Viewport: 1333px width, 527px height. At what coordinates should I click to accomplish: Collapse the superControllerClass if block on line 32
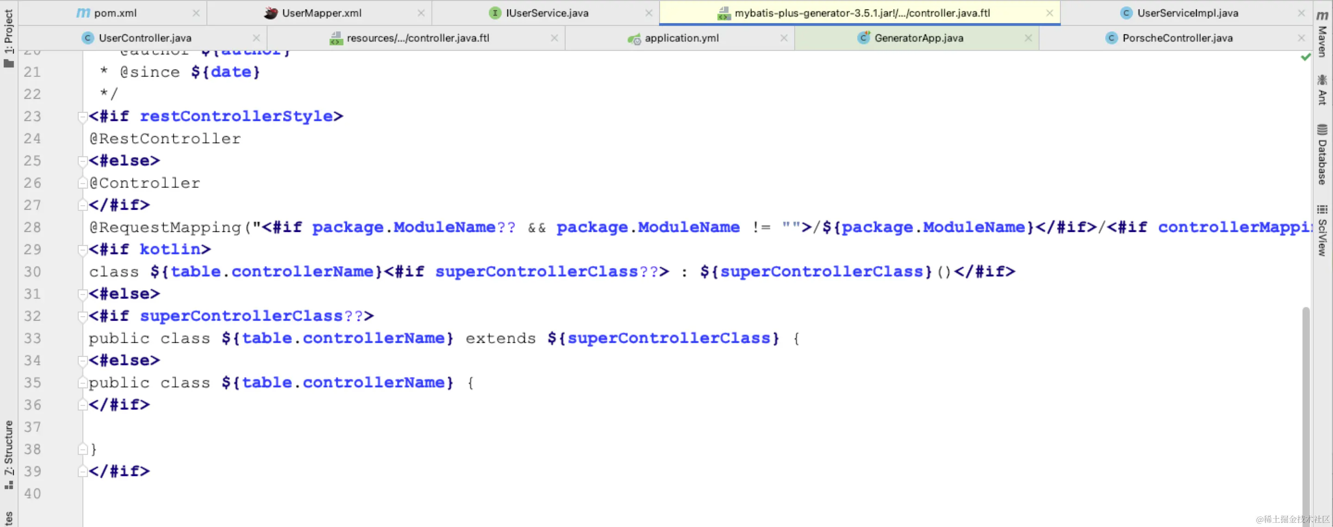pyautogui.click(x=82, y=316)
